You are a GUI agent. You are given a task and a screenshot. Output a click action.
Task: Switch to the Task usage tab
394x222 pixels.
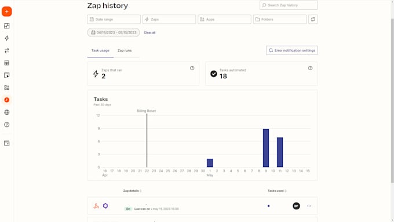click(x=100, y=50)
